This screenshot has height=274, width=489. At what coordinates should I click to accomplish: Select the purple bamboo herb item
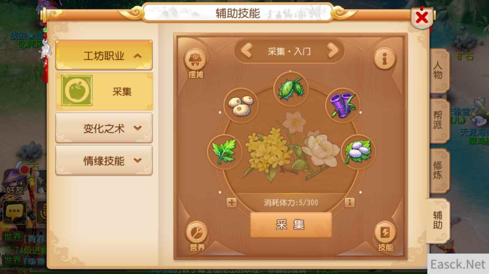343,105
